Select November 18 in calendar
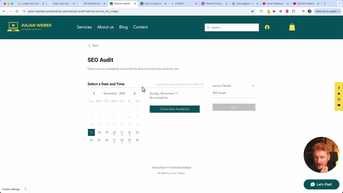 click(99, 132)
